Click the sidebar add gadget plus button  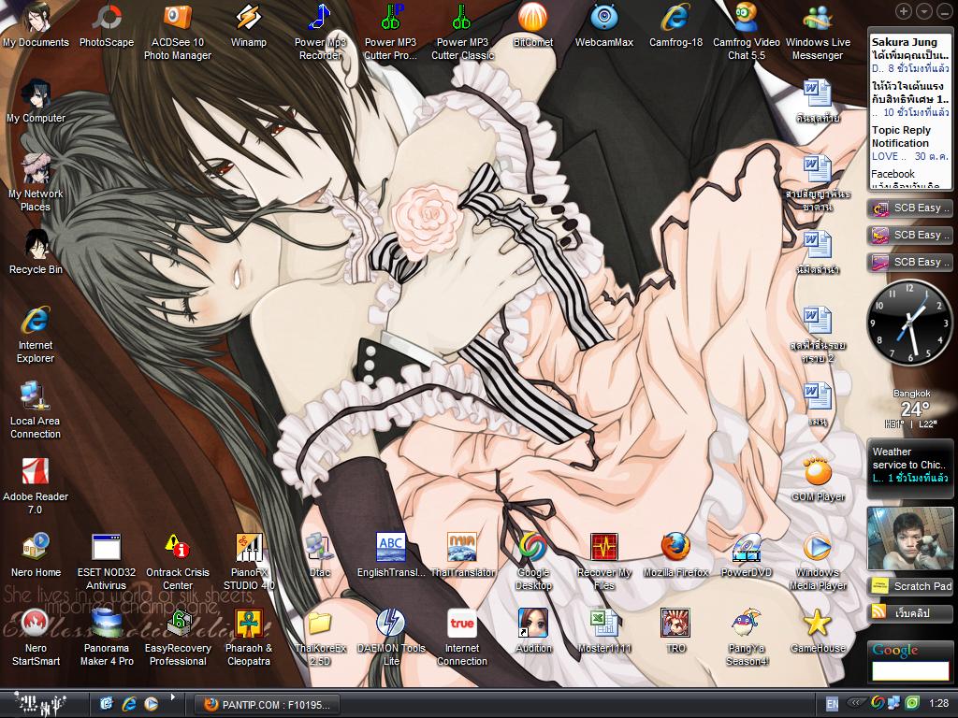click(x=904, y=11)
